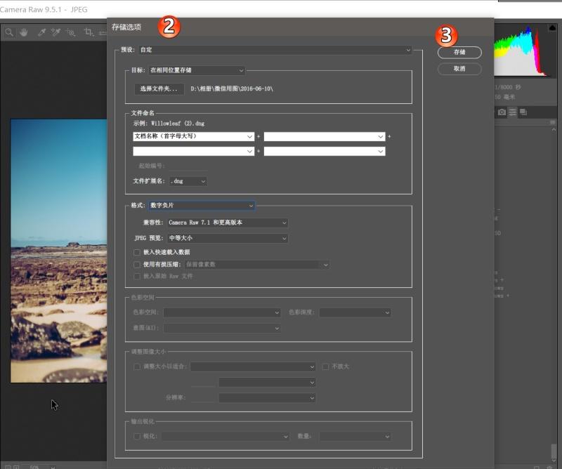Click the 1/8000 秒 shutter speed readout

(x=508, y=87)
